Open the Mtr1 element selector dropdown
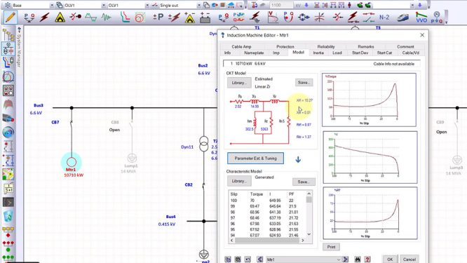 (304, 259)
